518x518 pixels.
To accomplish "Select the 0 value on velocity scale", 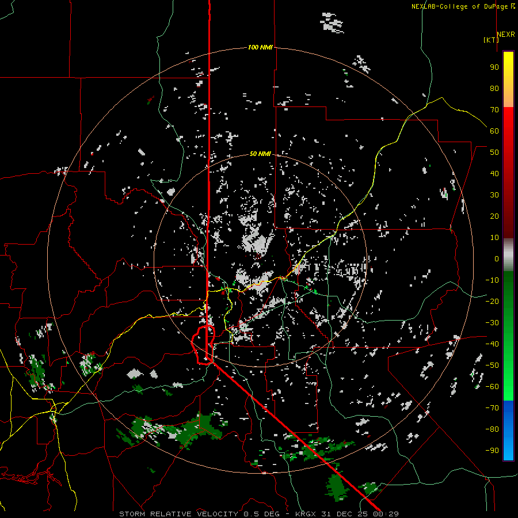I will 497,258.
